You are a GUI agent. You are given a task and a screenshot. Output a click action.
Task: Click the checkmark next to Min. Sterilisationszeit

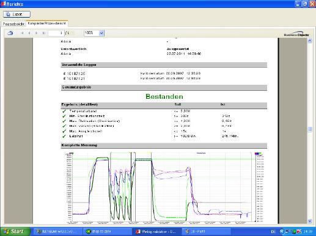(x=64, y=116)
